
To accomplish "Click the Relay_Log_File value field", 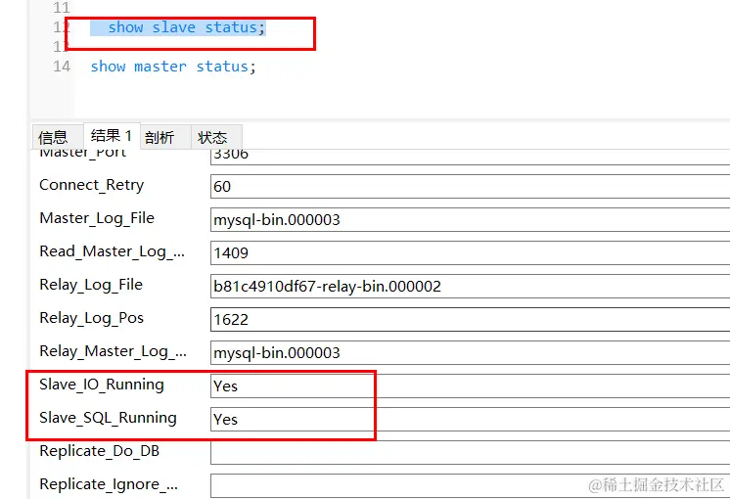I will tap(471, 287).
